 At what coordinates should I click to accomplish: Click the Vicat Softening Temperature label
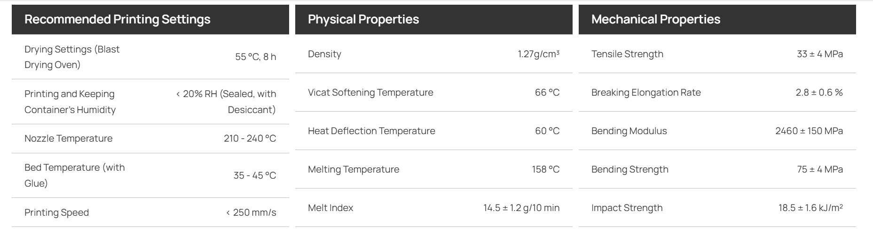(370, 92)
